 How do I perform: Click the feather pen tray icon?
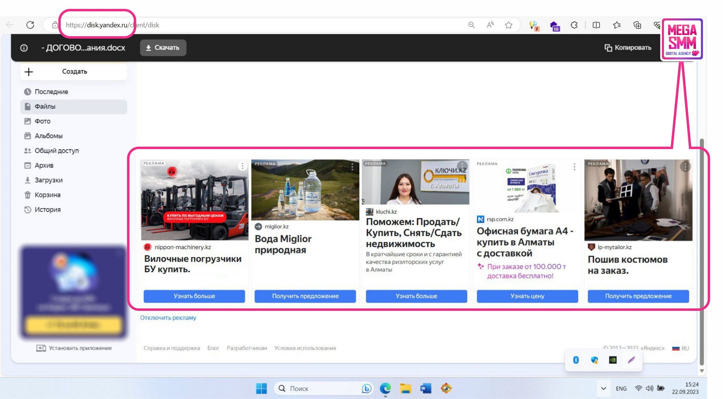(631, 360)
